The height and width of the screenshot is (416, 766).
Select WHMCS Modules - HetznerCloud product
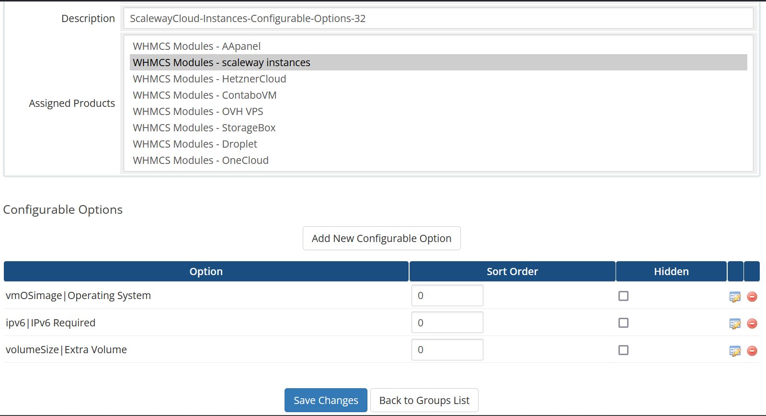tap(438, 79)
